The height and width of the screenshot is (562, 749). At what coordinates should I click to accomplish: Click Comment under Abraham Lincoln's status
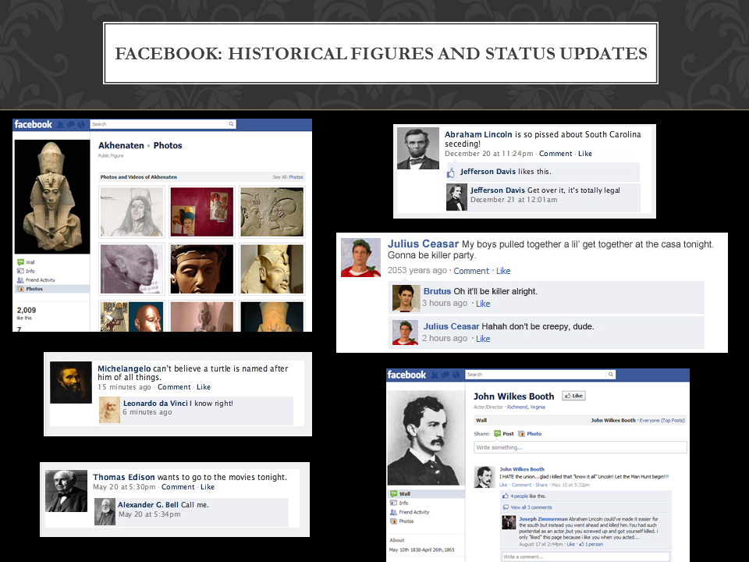click(x=555, y=154)
